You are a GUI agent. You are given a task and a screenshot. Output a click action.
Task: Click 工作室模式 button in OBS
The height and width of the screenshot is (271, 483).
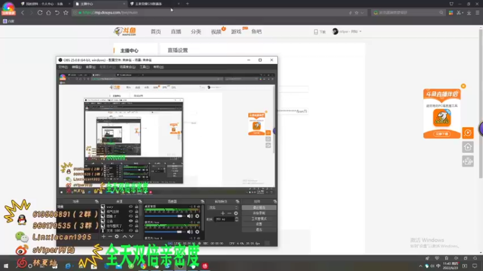click(259, 219)
